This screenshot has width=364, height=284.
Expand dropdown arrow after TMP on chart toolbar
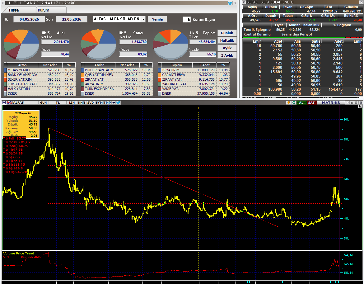point(114,102)
